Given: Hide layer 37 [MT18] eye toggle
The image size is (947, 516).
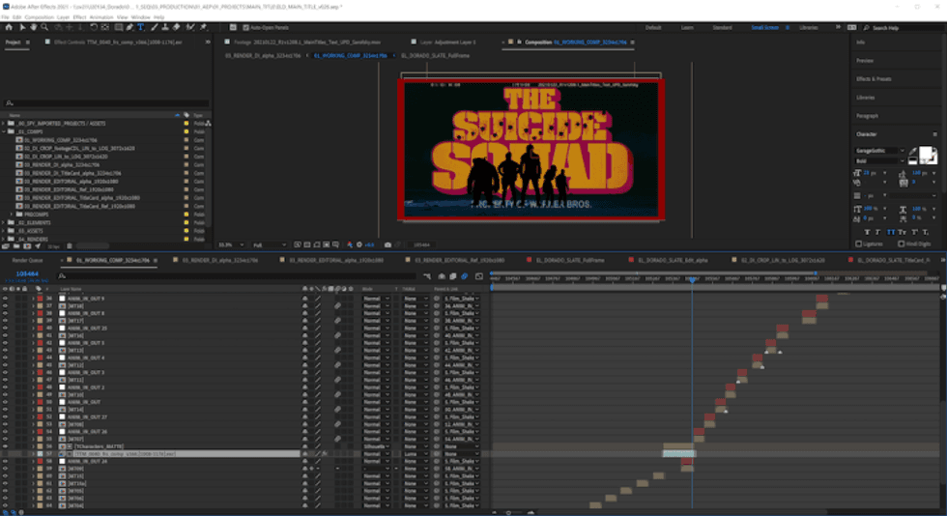Looking at the screenshot, I should [5, 305].
